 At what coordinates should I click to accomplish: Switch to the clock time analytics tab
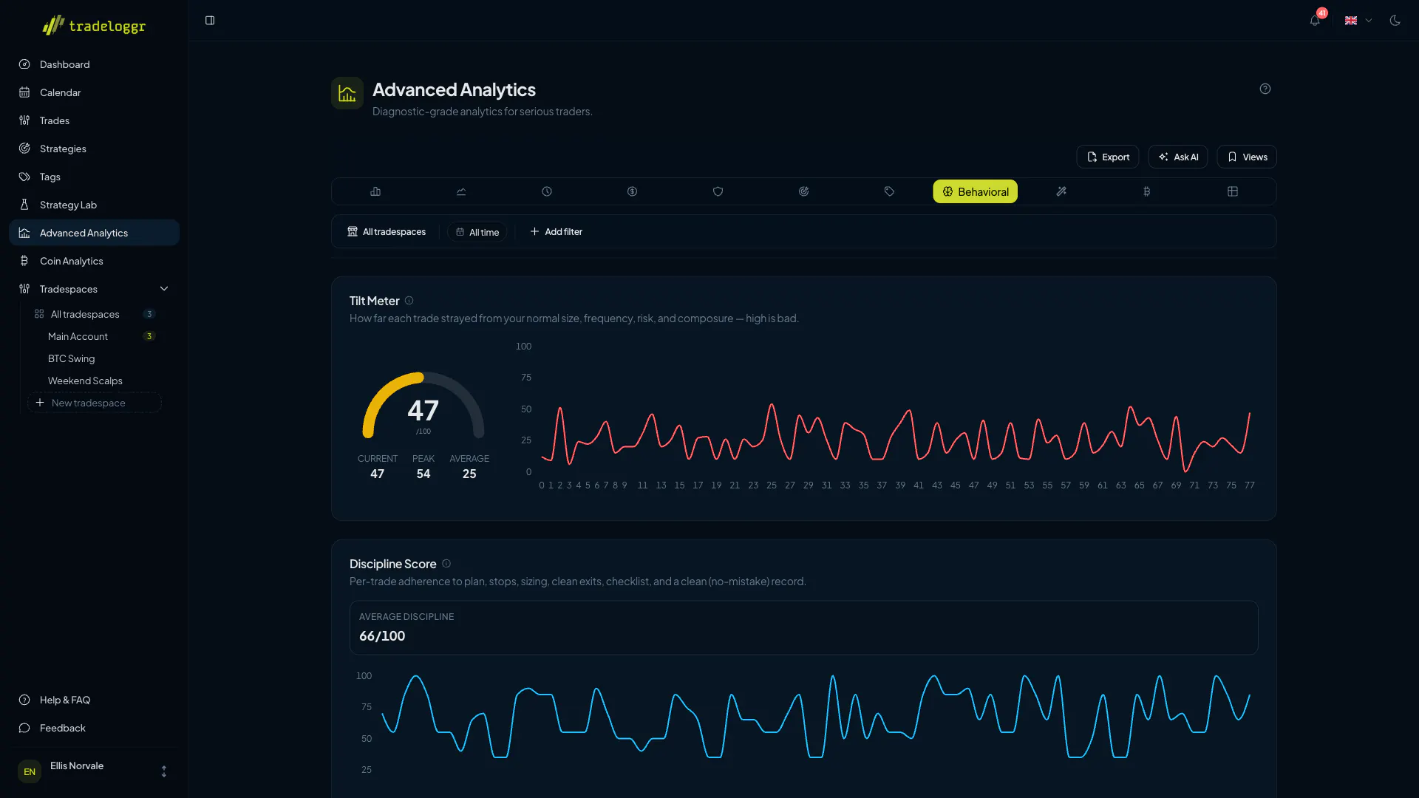tap(547, 191)
